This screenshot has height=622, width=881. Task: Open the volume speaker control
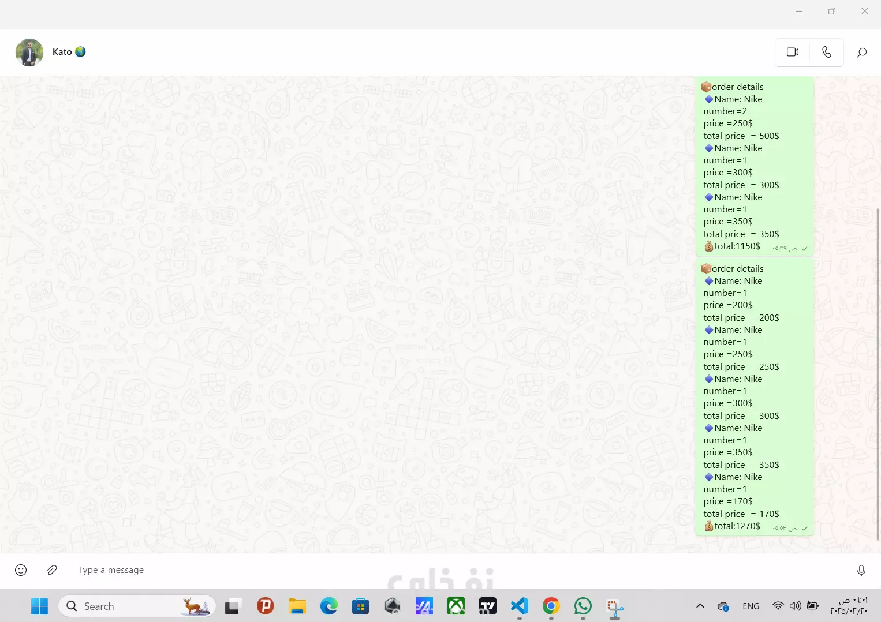(x=796, y=606)
